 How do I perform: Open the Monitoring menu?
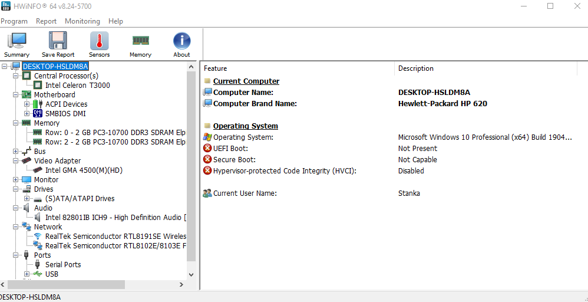[82, 21]
